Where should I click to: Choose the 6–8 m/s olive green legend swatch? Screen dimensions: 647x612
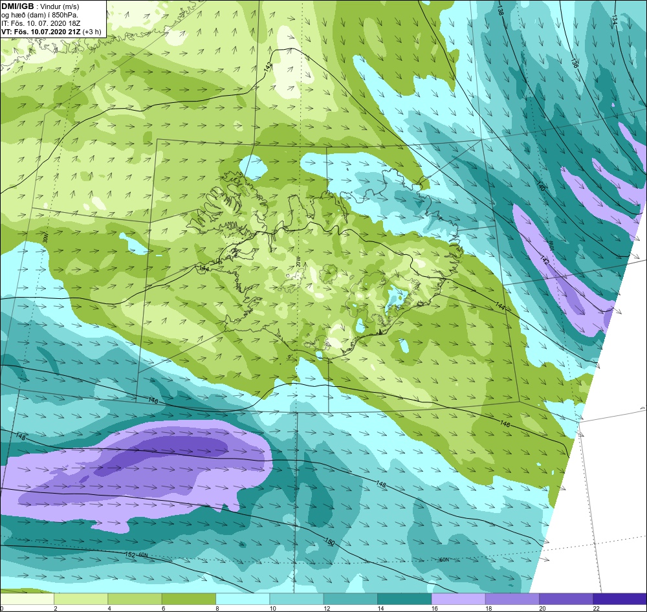[x=188, y=598]
